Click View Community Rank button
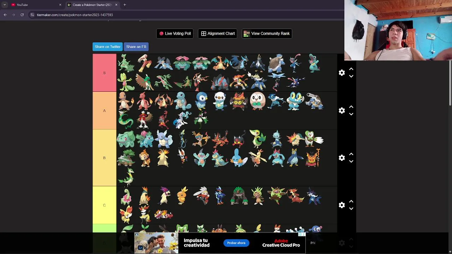This screenshot has width=452, height=254. tap(267, 34)
